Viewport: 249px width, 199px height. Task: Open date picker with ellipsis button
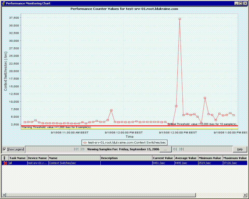[x=165, y=149]
